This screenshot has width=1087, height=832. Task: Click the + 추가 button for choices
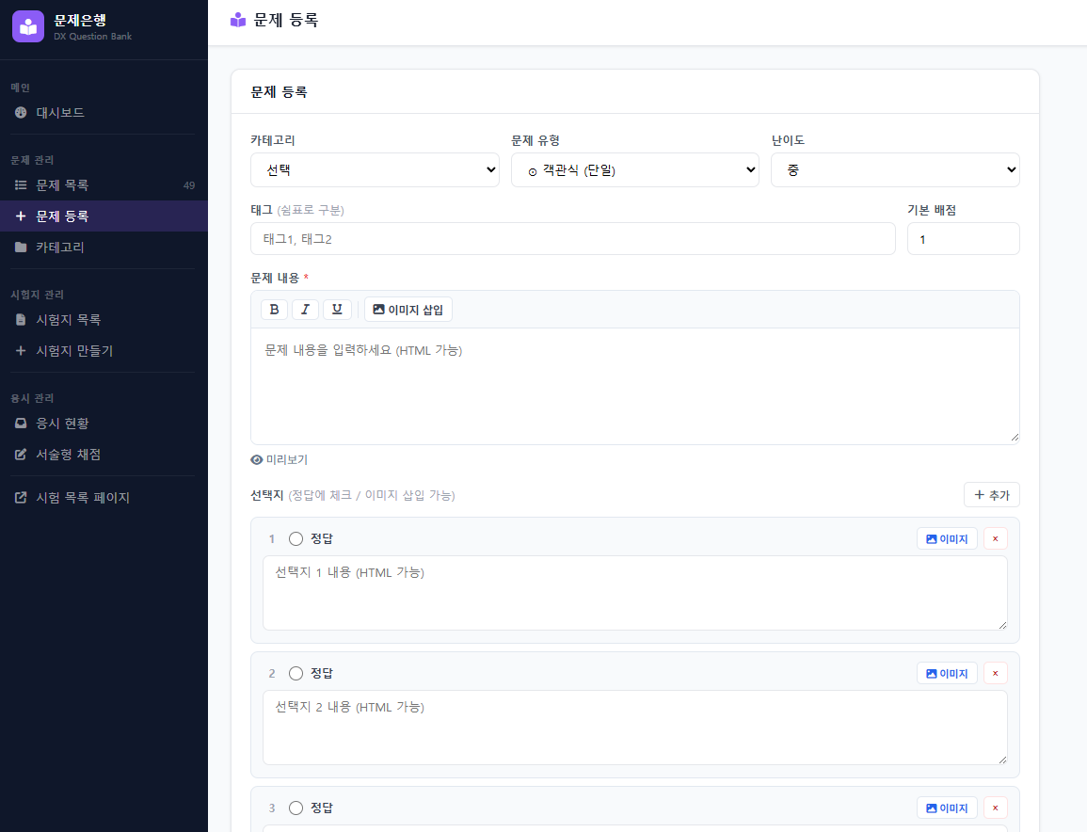tap(991, 495)
